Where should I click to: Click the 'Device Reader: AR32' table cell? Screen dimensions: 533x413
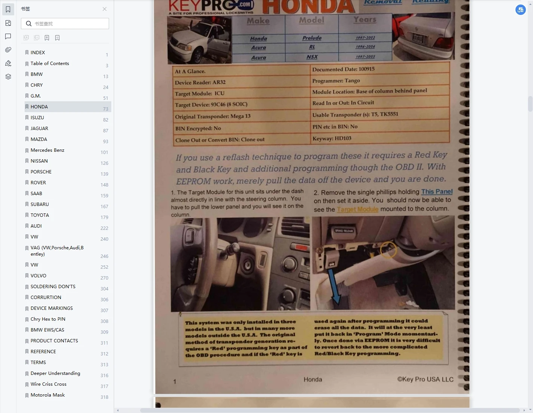pos(241,82)
